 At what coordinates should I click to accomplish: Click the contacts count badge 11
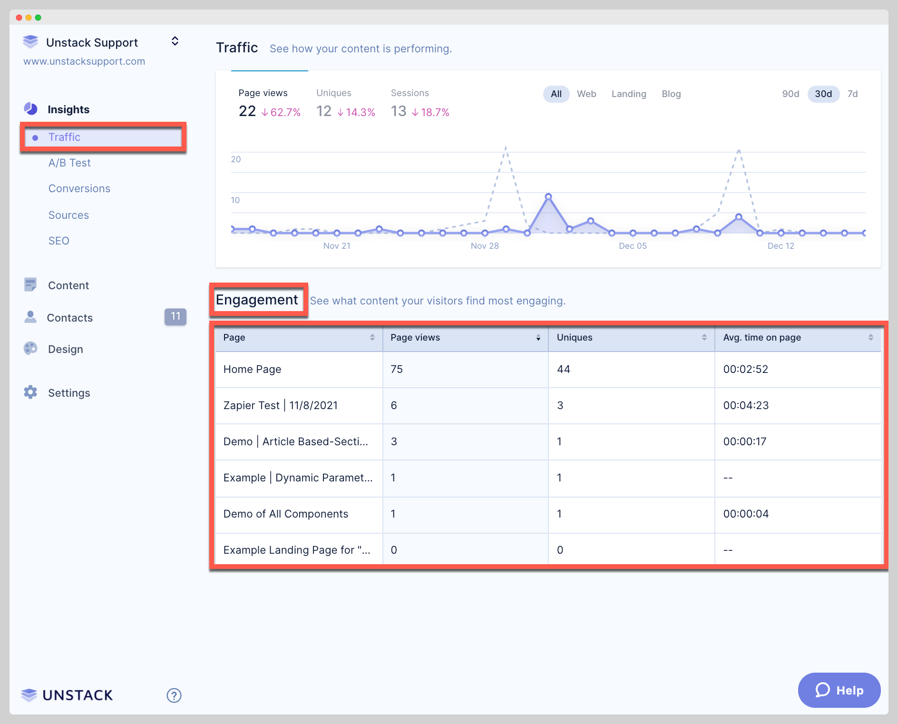(175, 317)
